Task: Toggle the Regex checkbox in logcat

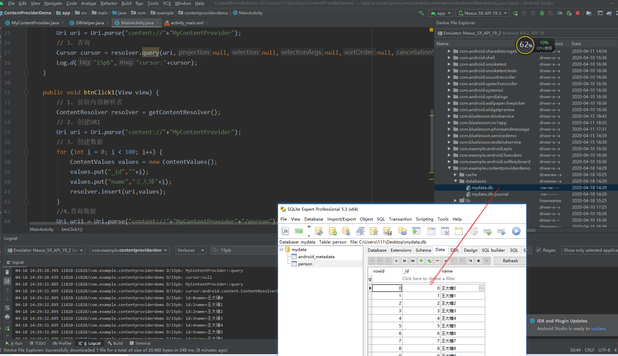Action: 539,250
